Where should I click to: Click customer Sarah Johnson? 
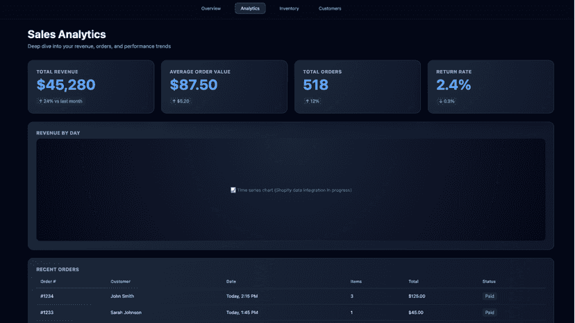(x=126, y=313)
